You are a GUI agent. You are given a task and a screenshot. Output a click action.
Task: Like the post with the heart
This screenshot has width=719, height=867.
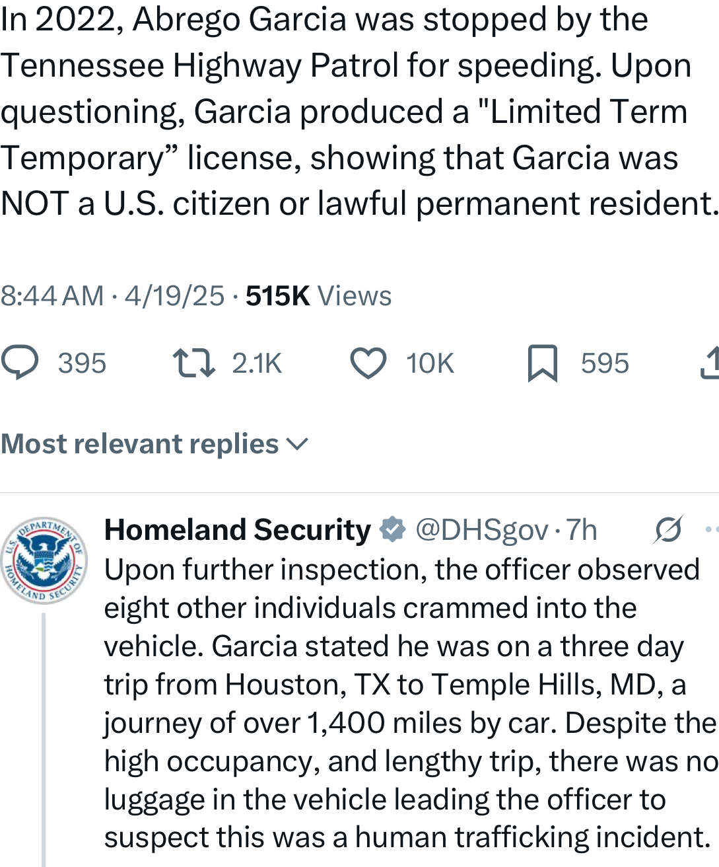368,363
